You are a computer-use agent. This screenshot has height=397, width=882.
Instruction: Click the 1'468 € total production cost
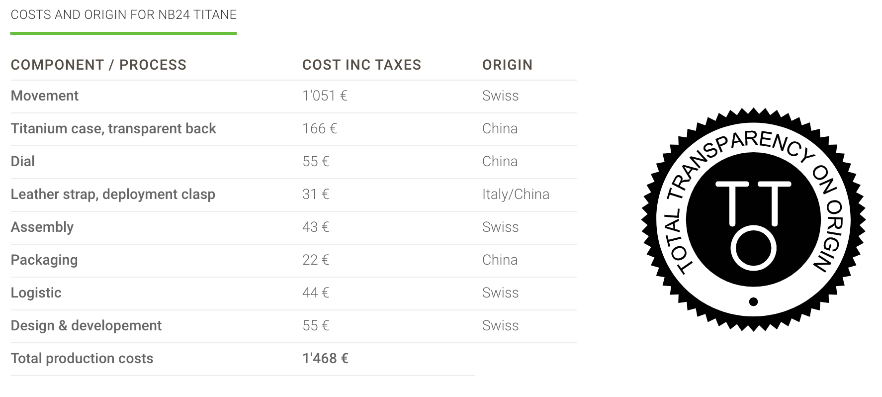click(x=325, y=358)
